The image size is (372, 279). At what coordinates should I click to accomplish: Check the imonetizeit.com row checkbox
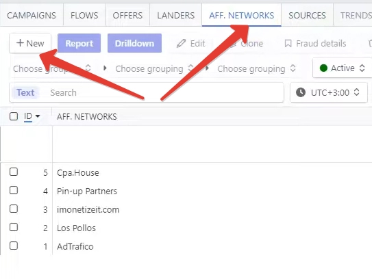pyautogui.click(x=14, y=209)
